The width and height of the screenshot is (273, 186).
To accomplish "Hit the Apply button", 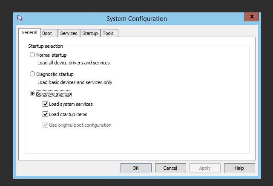I will pos(204,168).
